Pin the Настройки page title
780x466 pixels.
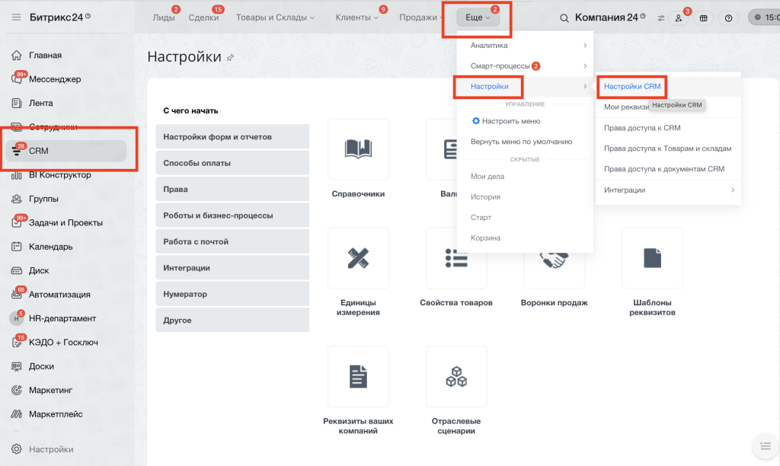coord(230,58)
